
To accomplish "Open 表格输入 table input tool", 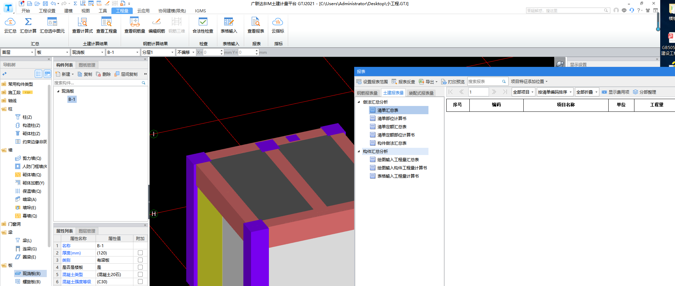I will [229, 25].
